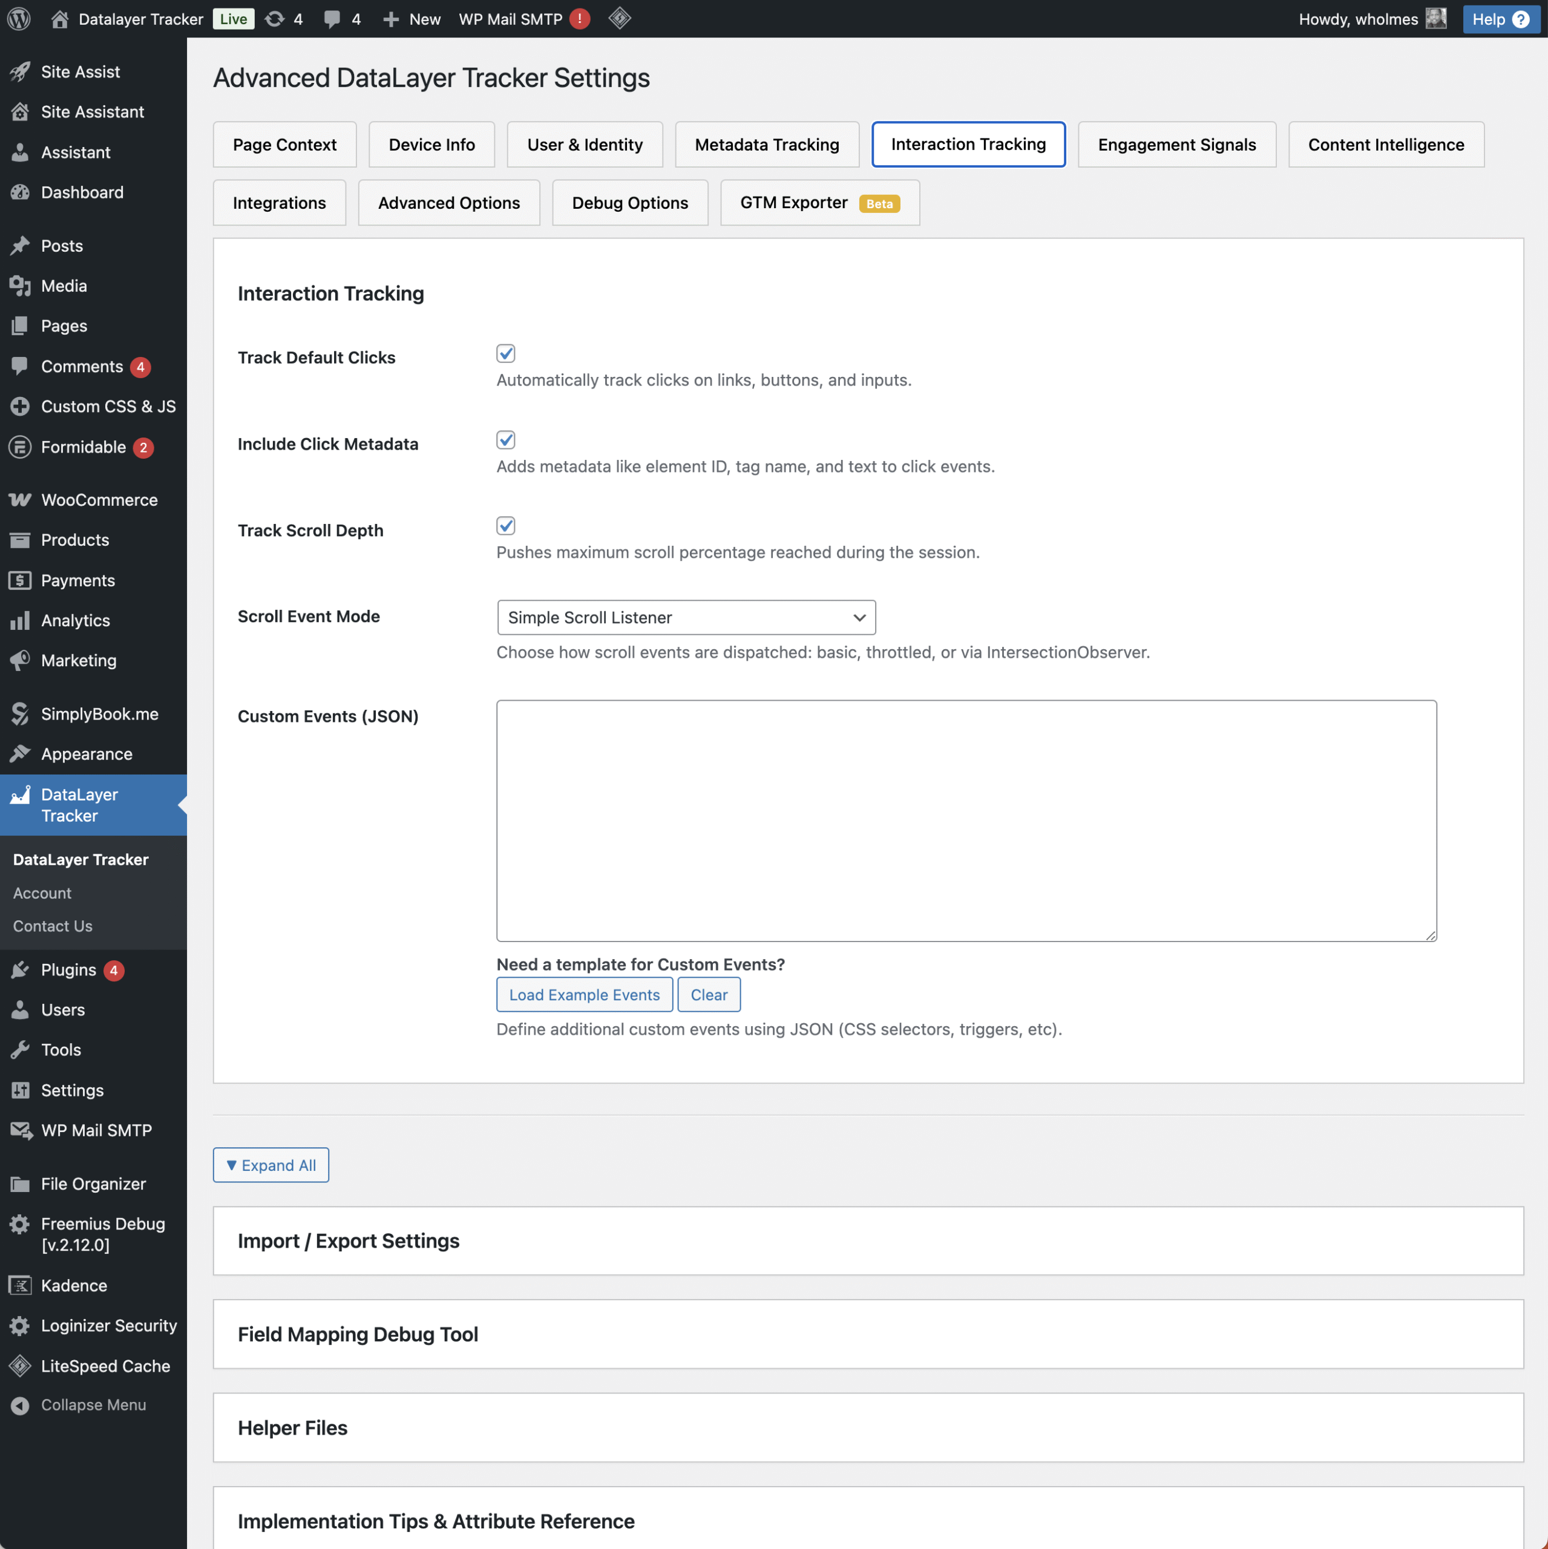1548x1549 pixels.
Task: Click the Tools wrench icon
Action: click(x=20, y=1049)
